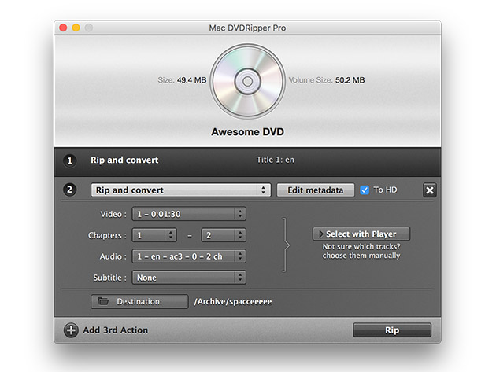
Task: Open the Subtitle dropdown set to None
Action: (189, 278)
